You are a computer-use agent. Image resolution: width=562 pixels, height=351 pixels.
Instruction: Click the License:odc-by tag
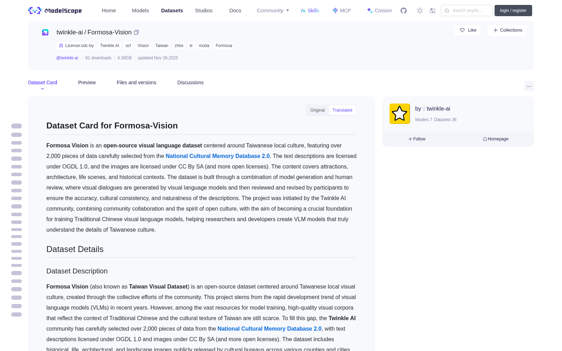click(76, 46)
